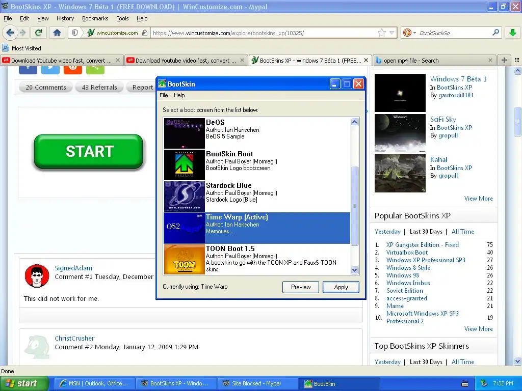The image size is (522, 391).
Task: Click the search magnifier icon
Action: pos(495,33)
